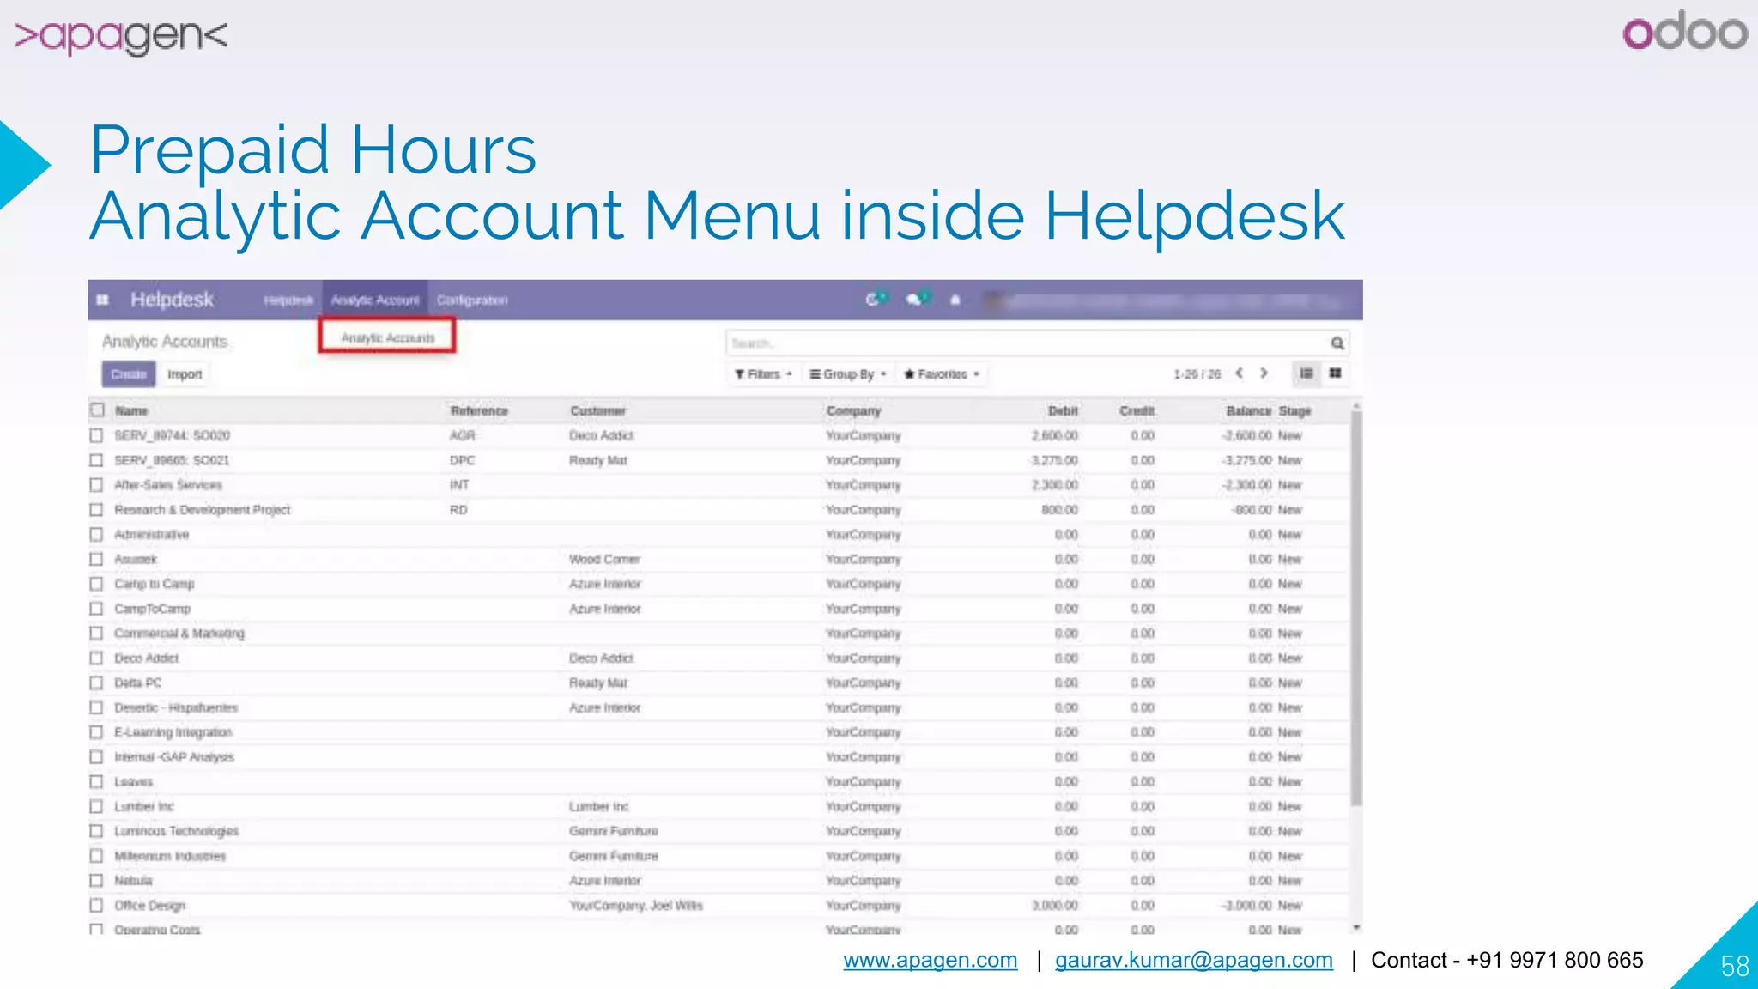Click the search magnifier icon
The image size is (1758, 989).
[x=1337, y=343]
